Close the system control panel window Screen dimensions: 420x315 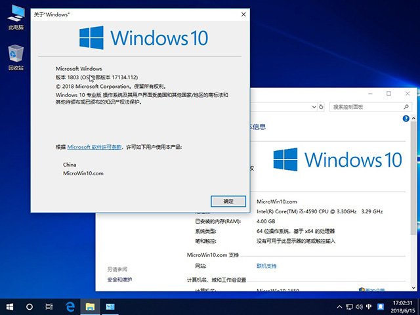tap(408, 93)
